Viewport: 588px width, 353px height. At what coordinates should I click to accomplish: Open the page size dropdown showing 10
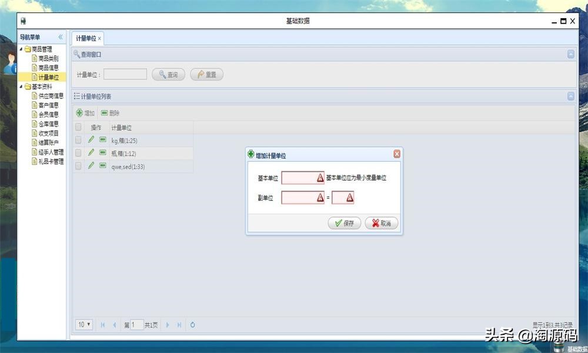coord(84,324)
